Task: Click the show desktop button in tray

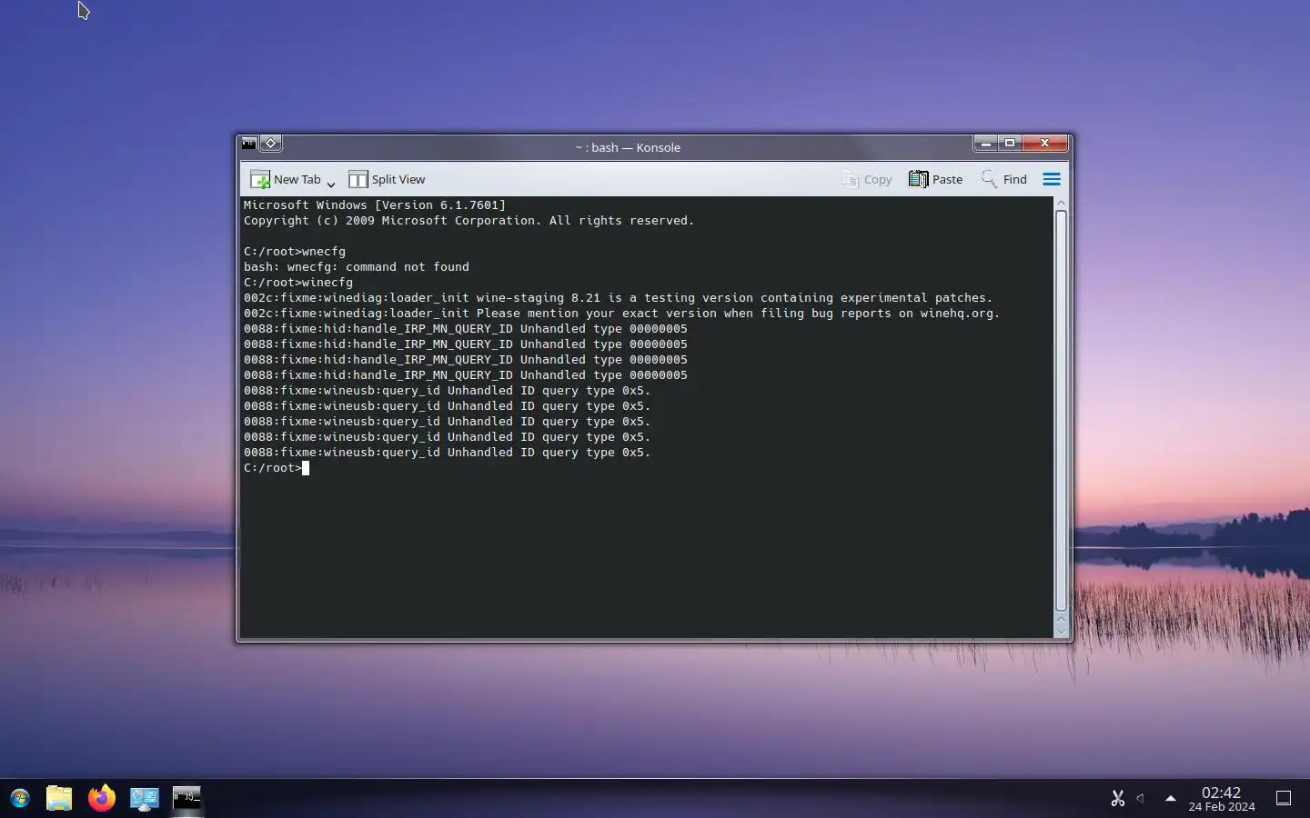Action: click(1284, 798)
